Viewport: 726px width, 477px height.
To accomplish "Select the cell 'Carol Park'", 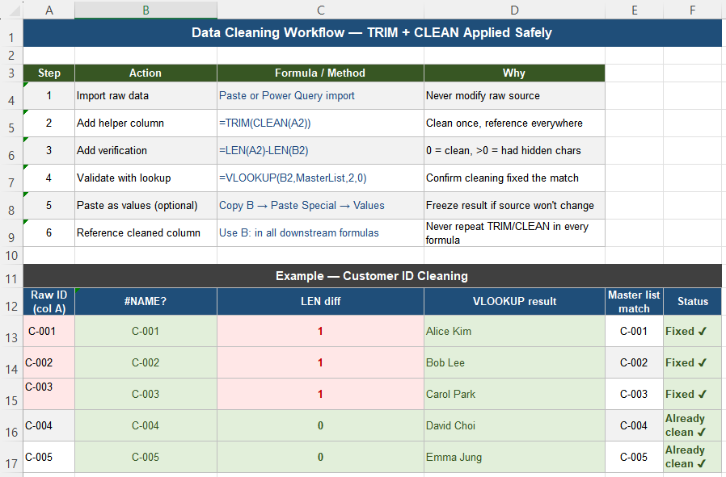I will coord(514,394).
